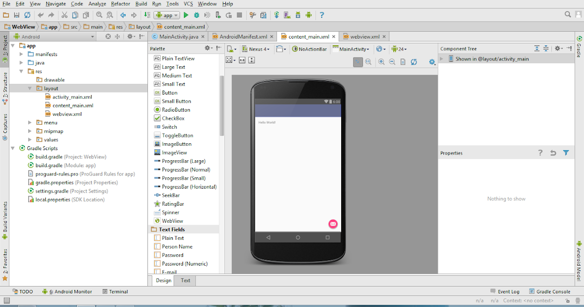Click the Properties filter funnel icon
Image resolution: width=584 pixels, height=307 pixels.
[566, 153]
